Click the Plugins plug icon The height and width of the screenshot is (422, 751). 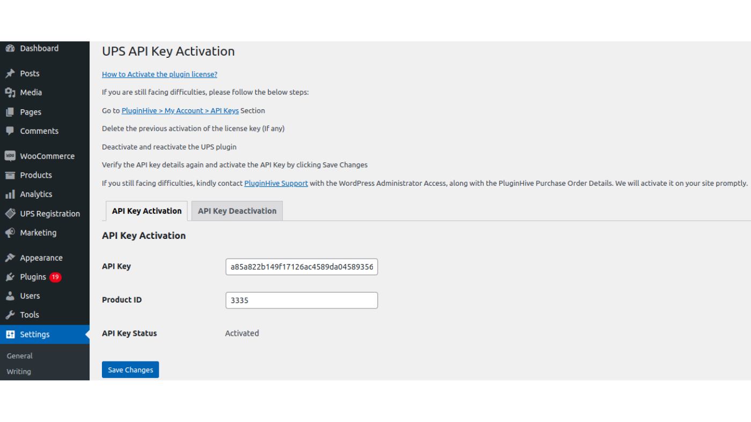click(x=10, y=277)
